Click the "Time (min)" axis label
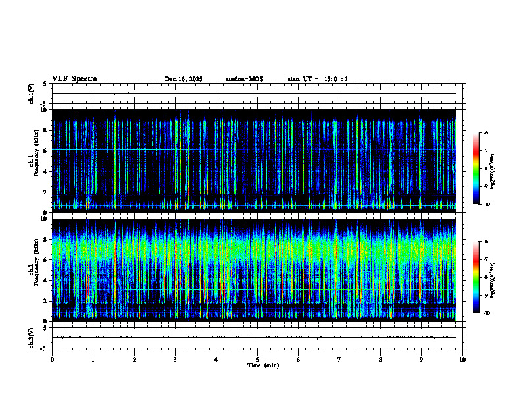The height and width of the screenshot is (403, 521). (263, 365)
